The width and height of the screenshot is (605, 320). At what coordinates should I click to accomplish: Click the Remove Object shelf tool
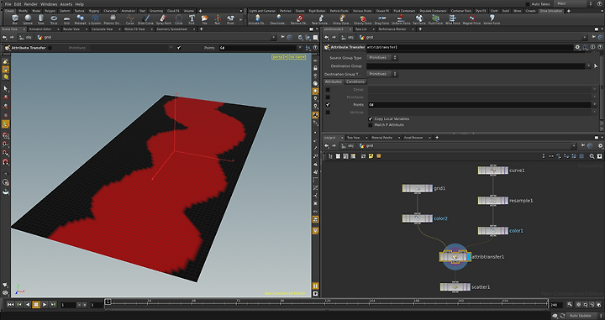click(x=300, y=19)
